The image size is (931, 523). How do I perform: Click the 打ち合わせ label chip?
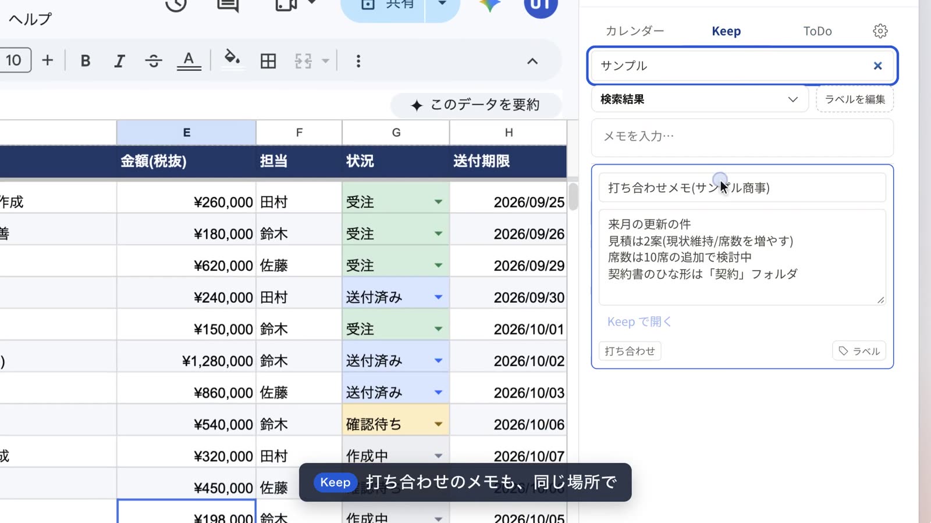coord(630,351)
